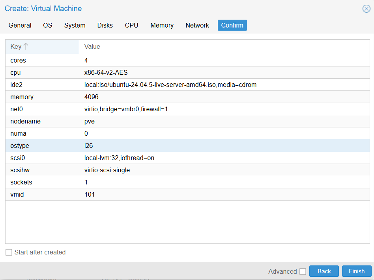Open the OS tab
Screen dimensions: 374x280
click(x=47, y=25)
